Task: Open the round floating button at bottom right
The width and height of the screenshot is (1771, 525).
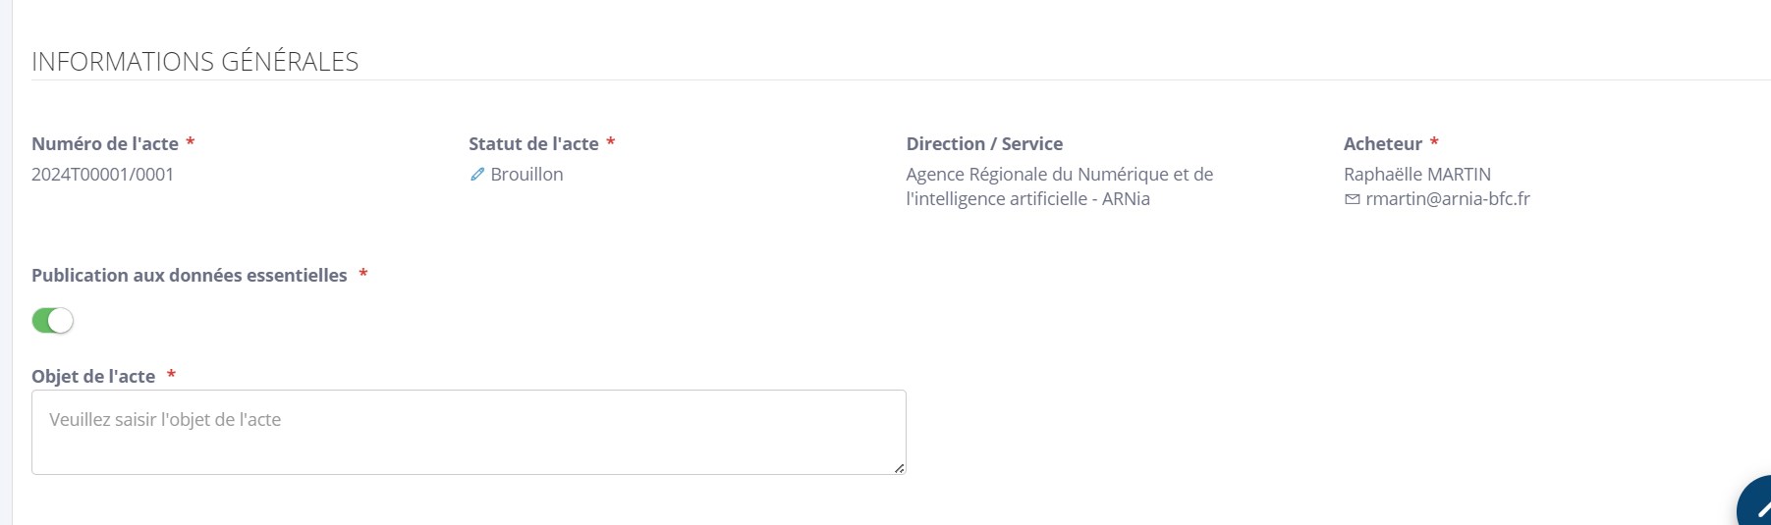Action: coord(1758,508)
